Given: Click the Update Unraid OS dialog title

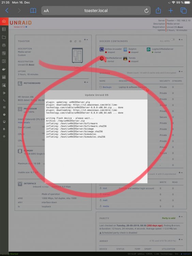Looking at the screenshot, I should (x=97, y=95).
